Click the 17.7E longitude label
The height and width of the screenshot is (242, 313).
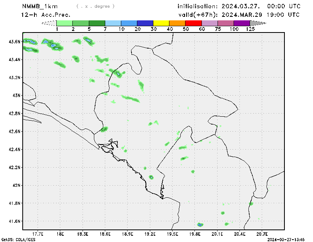pos(38,234)
